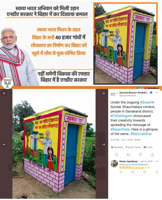
Task: Open the #Chhattisgarh hashtag link
Action: coord(121,116)
